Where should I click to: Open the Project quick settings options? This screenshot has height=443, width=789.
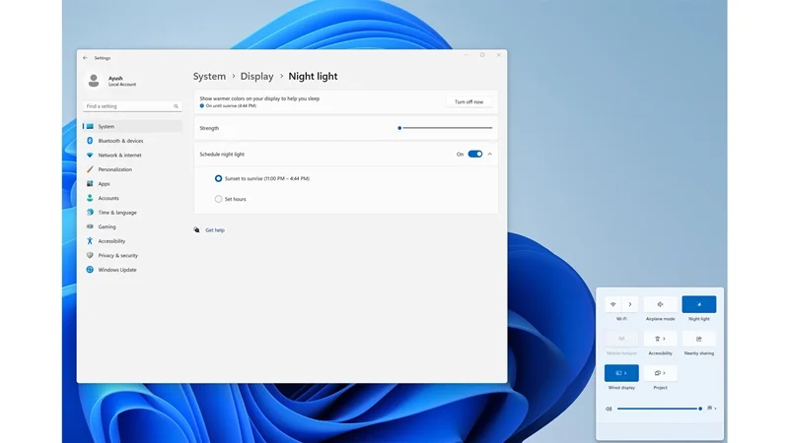coord(660,373)
